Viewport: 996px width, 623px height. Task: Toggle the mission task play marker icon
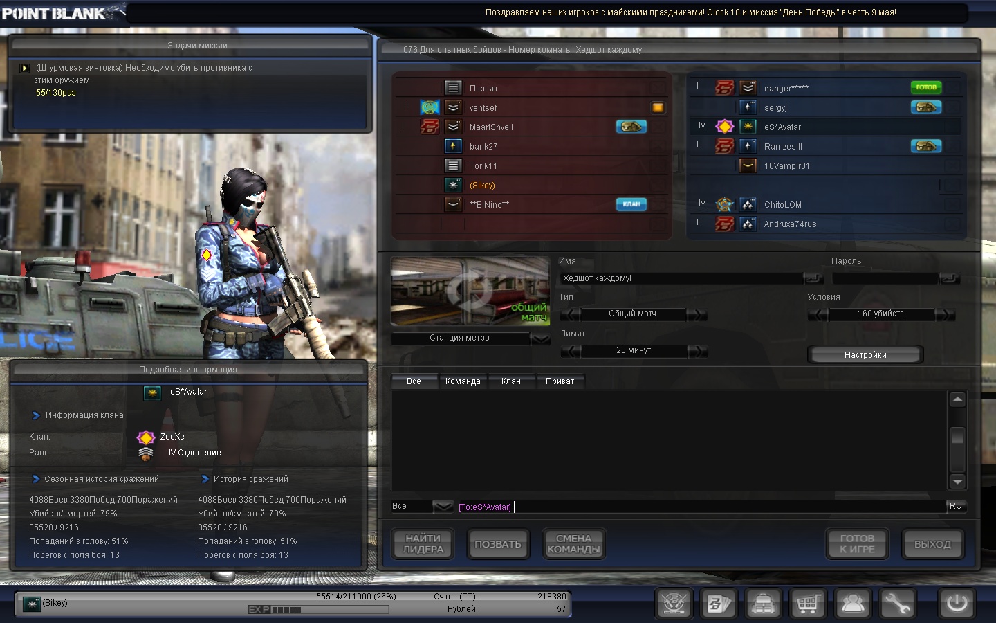25,68
